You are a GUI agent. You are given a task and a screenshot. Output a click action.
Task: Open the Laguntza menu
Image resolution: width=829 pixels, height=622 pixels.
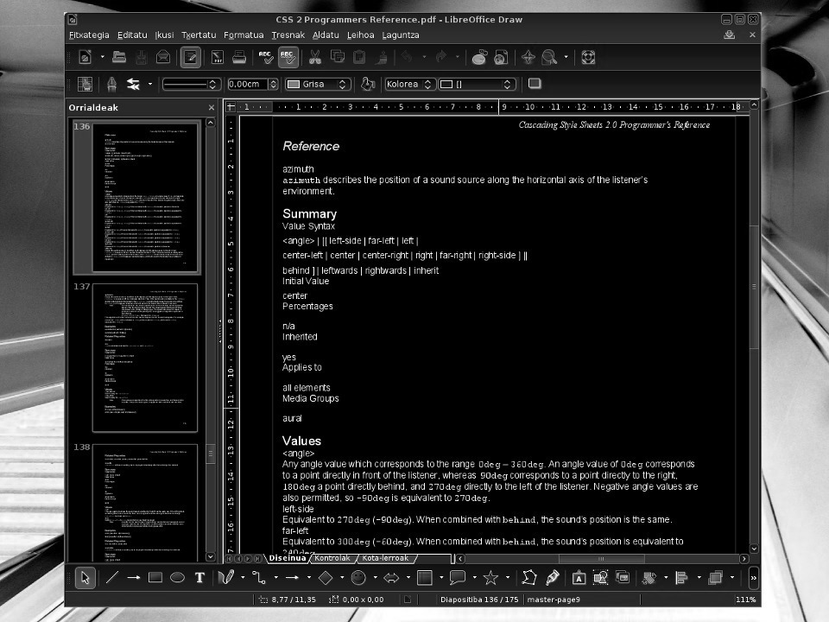click(400, 35)
